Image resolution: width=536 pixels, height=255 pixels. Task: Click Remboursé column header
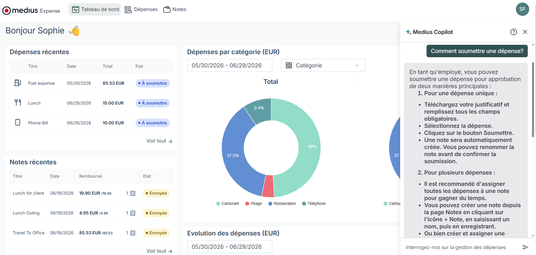tap(90, 176)
